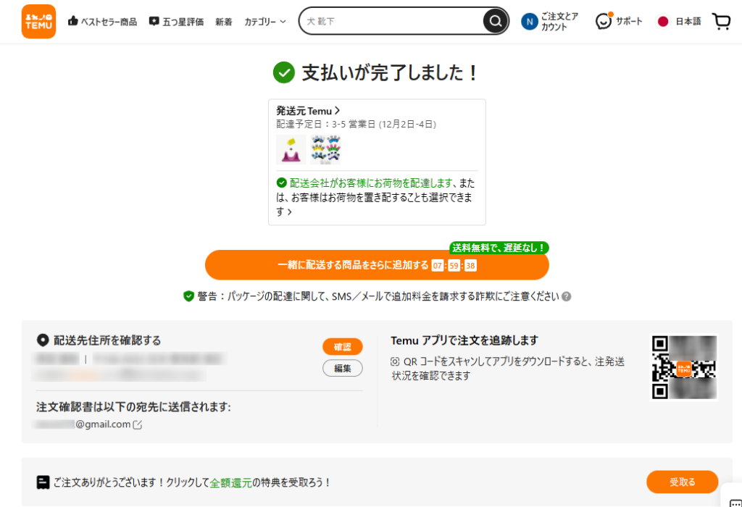Click orange add more items button
This screenshot has width=742, height=507.
377,265
